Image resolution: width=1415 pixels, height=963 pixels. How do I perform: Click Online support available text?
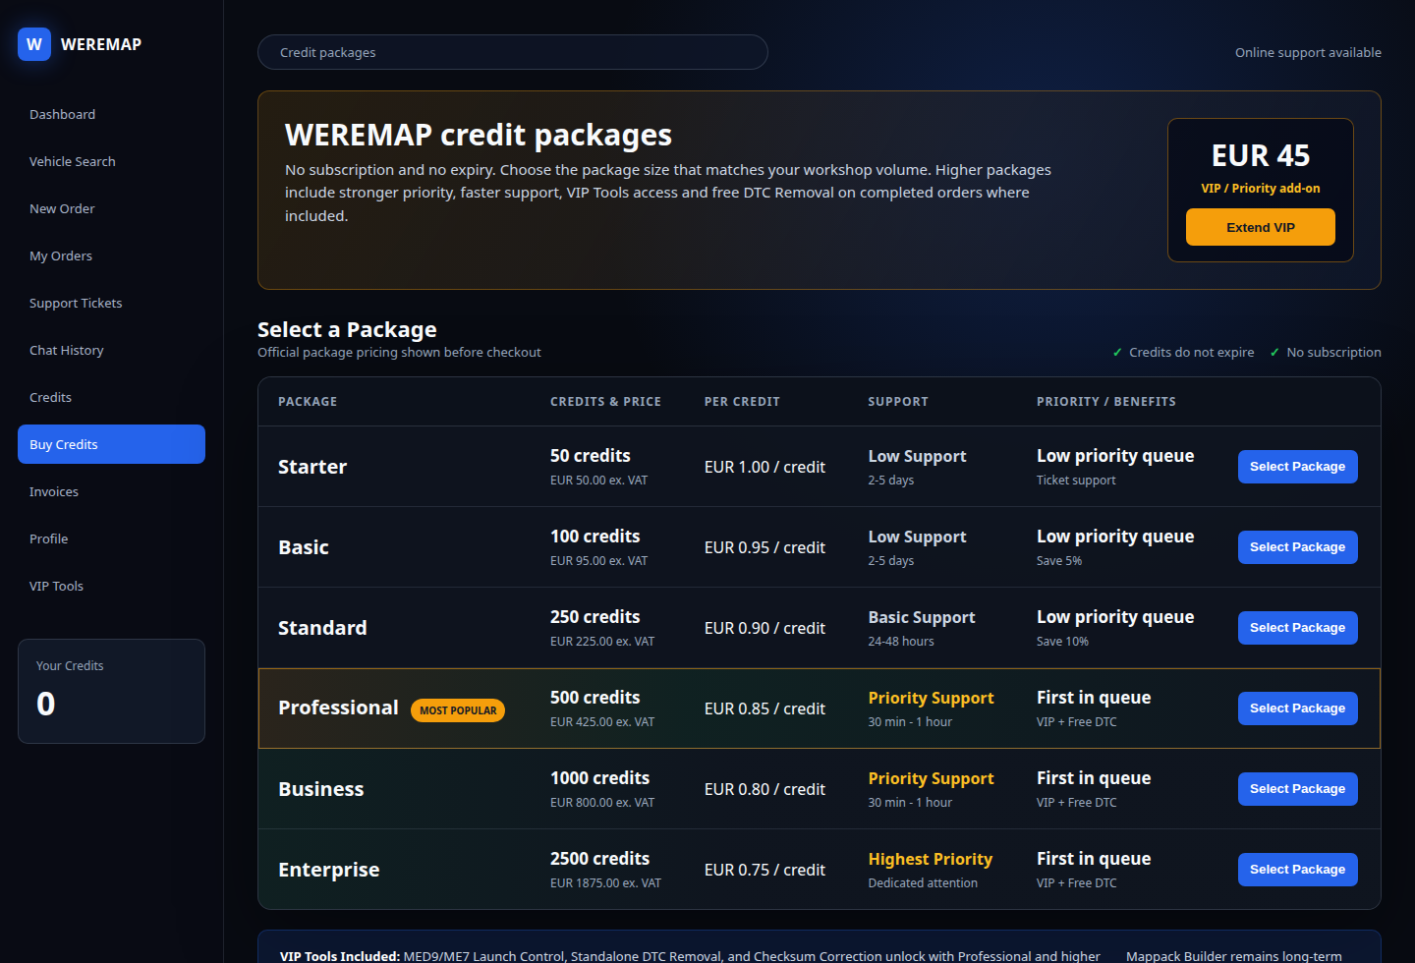(1308, 53)
